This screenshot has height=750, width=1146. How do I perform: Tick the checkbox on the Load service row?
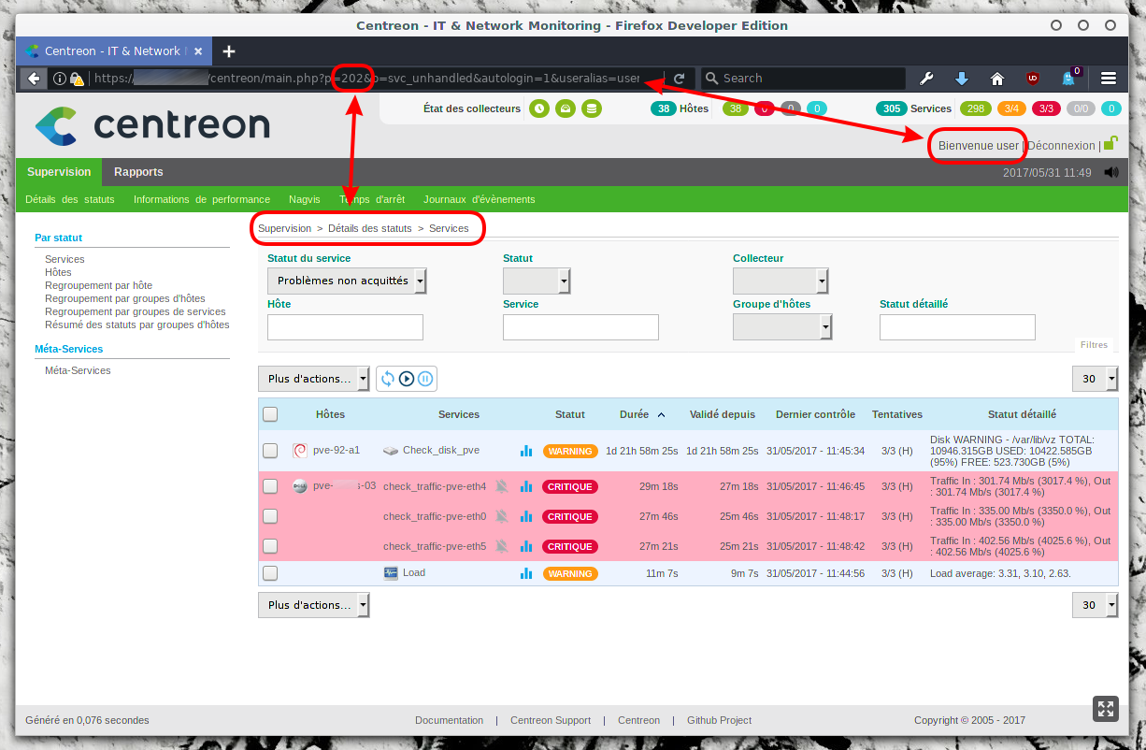pos(270,572)
